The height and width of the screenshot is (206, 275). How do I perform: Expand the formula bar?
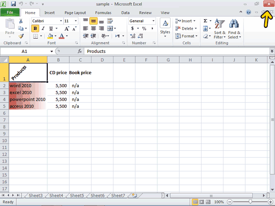pyautogui.click(x=272, y=51)
